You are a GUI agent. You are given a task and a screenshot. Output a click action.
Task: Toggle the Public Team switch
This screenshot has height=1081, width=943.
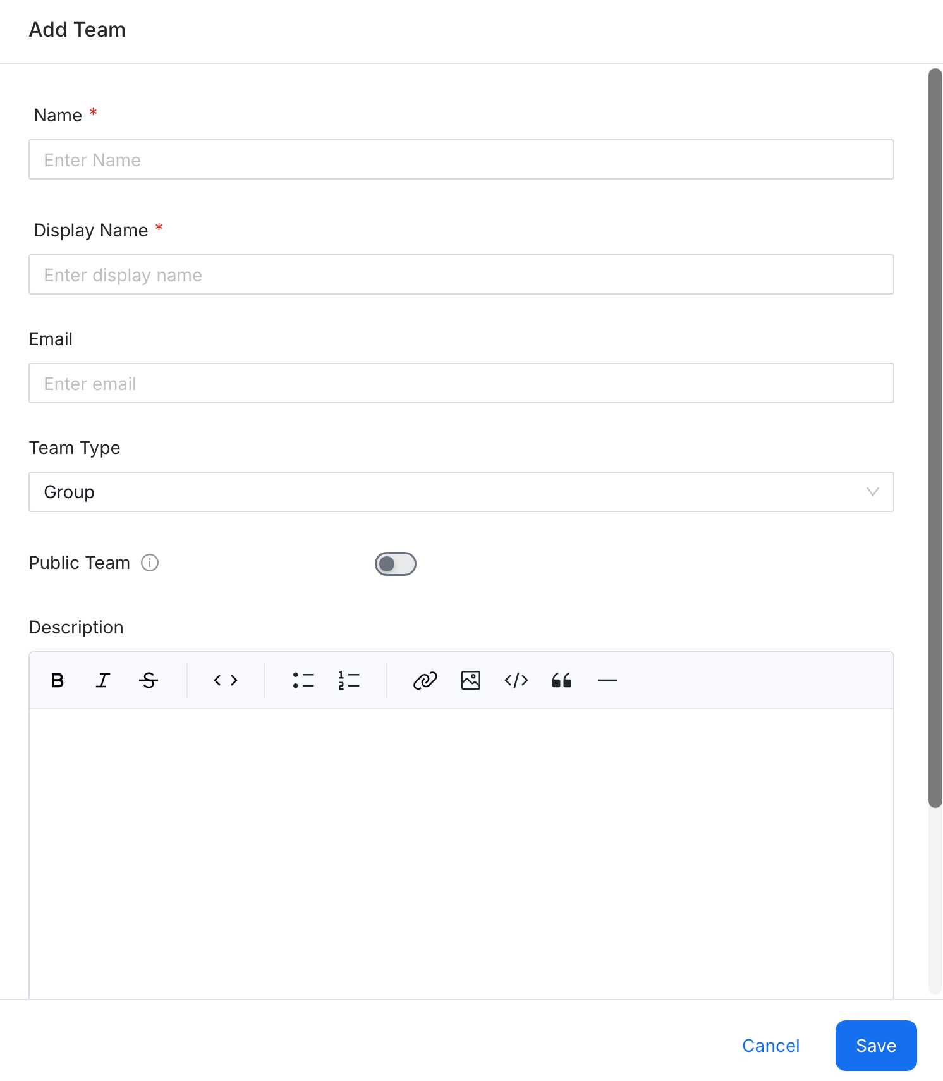point(396,564)
